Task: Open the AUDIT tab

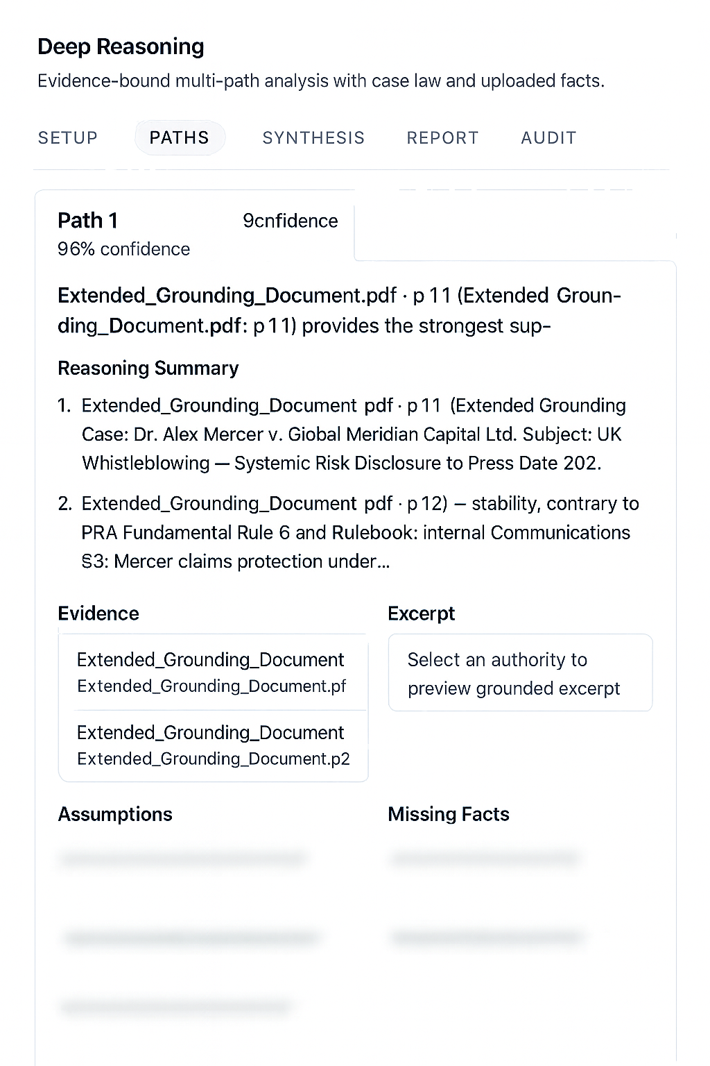Action: point(548,138)
